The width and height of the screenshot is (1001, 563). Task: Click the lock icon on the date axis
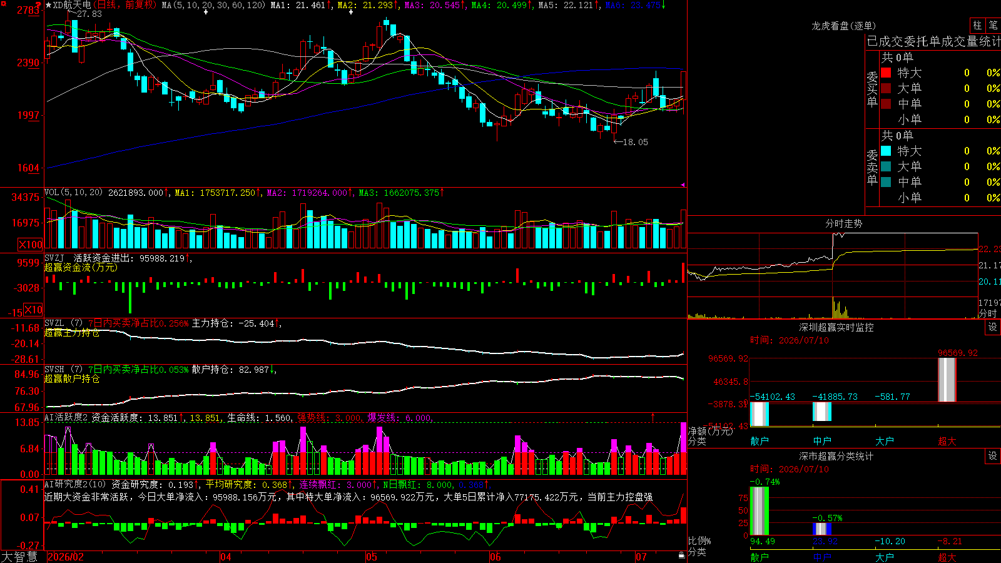click(x=682, y=555)
